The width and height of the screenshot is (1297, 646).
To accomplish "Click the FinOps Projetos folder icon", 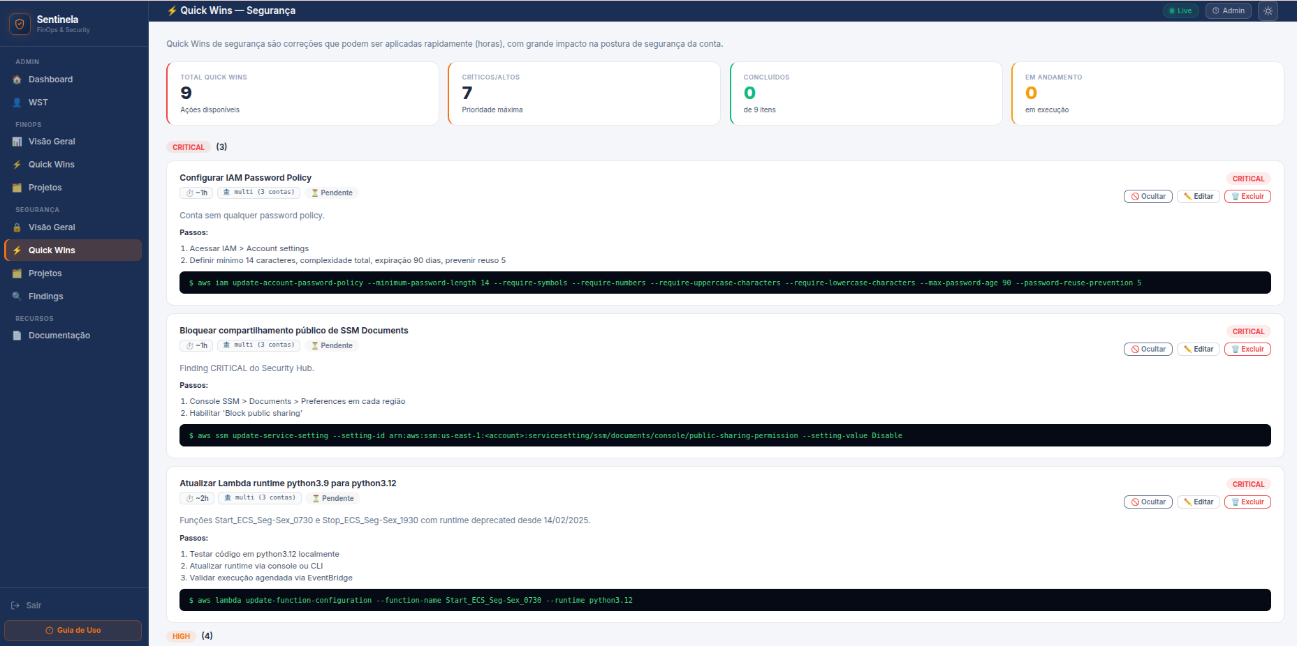I will tap(17, 188).
